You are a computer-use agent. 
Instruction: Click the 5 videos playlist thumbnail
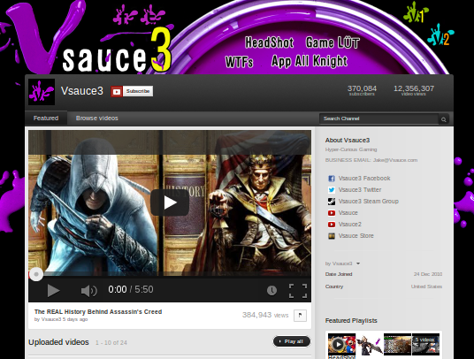pos(425,344)
